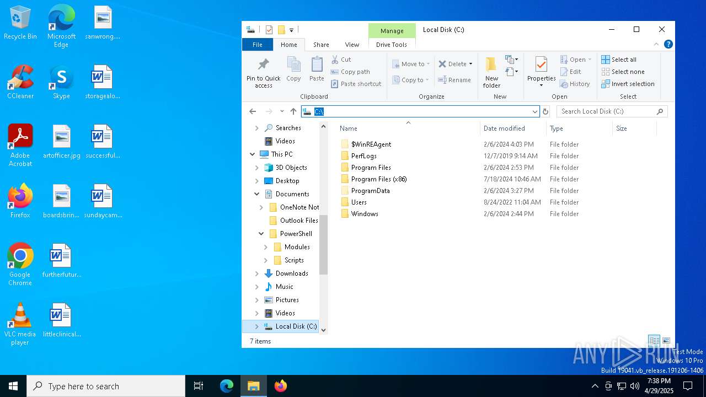The height and width of the screenshot is (397, 706).
Task: Click the Rename ribbon button
Action: 454,80
